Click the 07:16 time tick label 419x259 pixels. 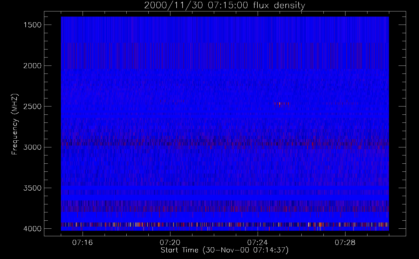click(83, 243)
